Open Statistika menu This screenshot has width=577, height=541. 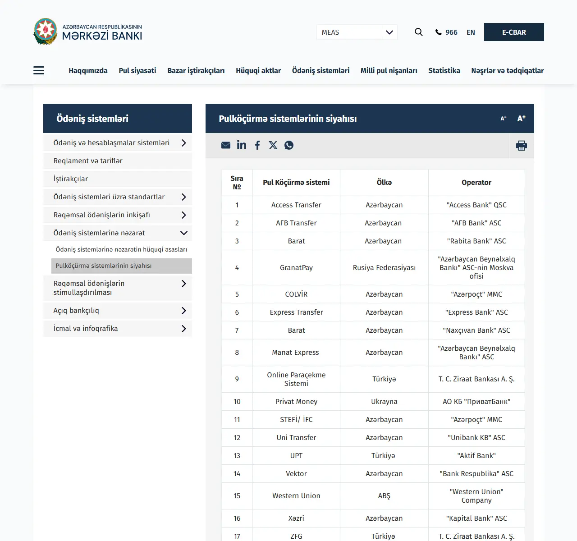point(444,71)
